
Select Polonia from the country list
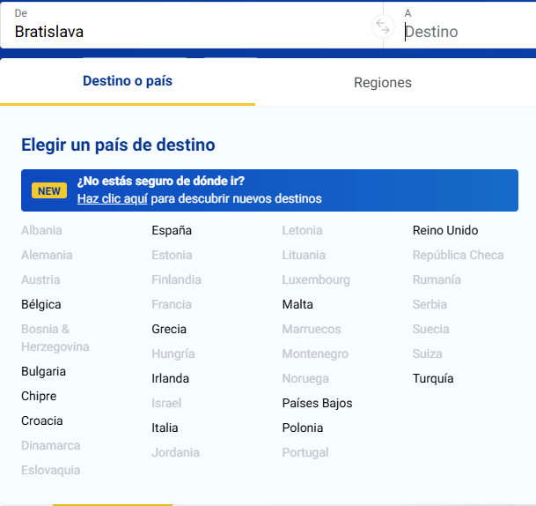click(x=302, y=428)
